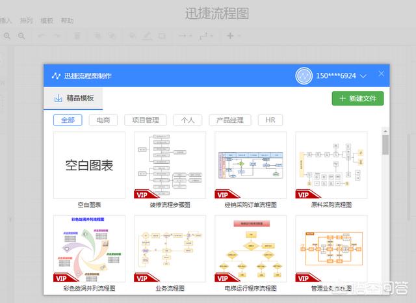Click the 彩色旋涡并列流程图 caption text
Viewport: 416px width, 303px height.
[x=89, y=289]
